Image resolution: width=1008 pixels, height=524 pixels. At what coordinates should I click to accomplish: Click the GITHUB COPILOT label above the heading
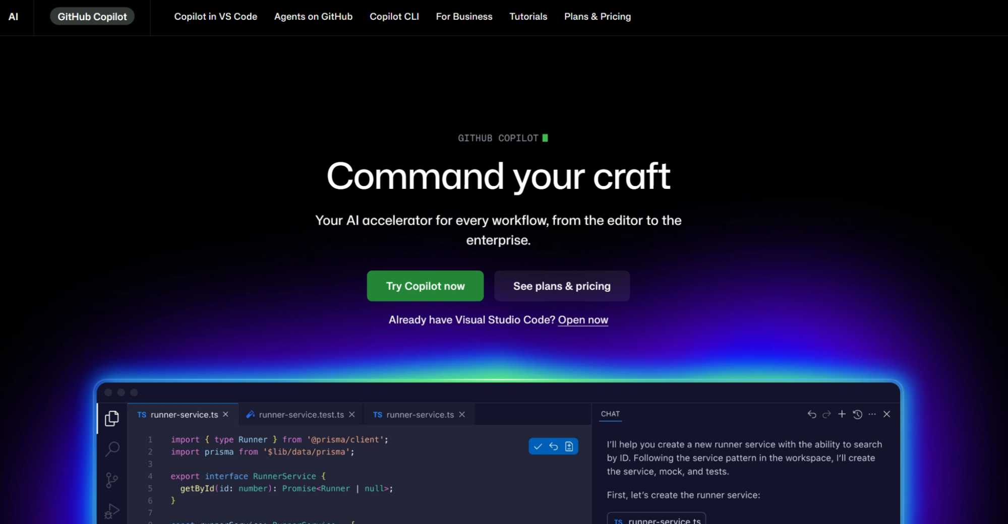[498, 138]
